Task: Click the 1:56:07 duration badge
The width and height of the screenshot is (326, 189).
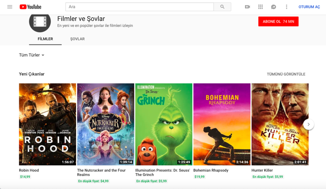Action: (x=68, y=162)
